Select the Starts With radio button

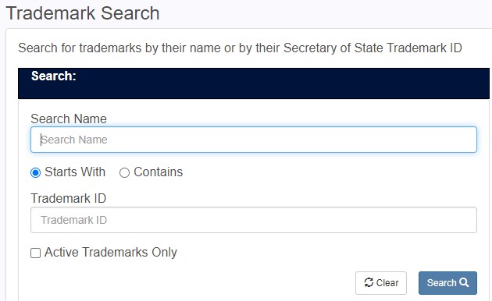[x=35, y=172]
